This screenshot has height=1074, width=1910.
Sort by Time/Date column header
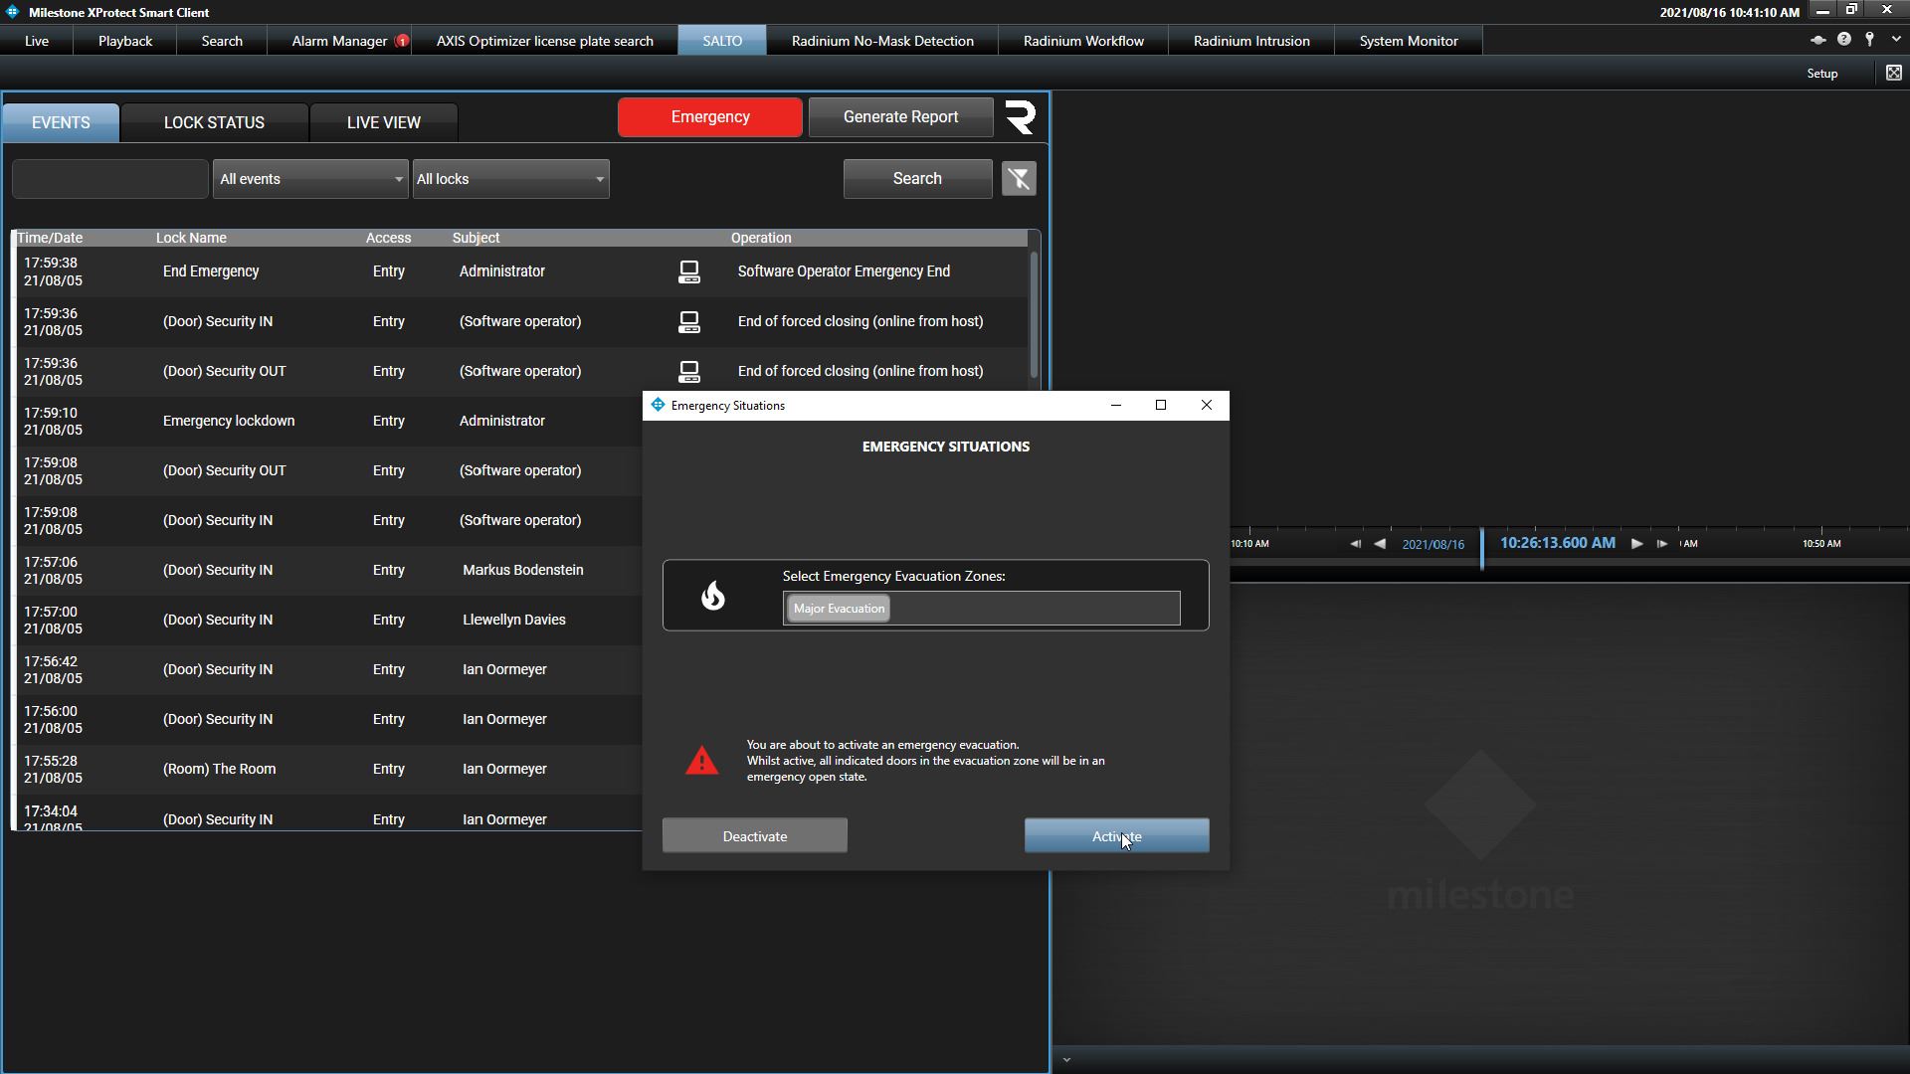point(50,238)
